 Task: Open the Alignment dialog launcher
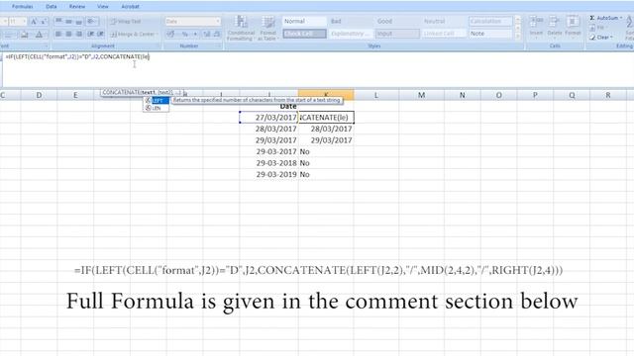click(158, 46)
